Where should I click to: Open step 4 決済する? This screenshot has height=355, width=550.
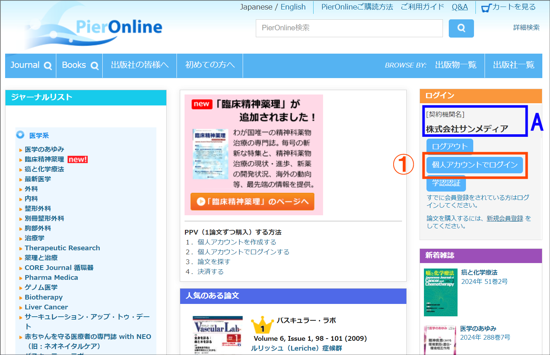[210, 271]
